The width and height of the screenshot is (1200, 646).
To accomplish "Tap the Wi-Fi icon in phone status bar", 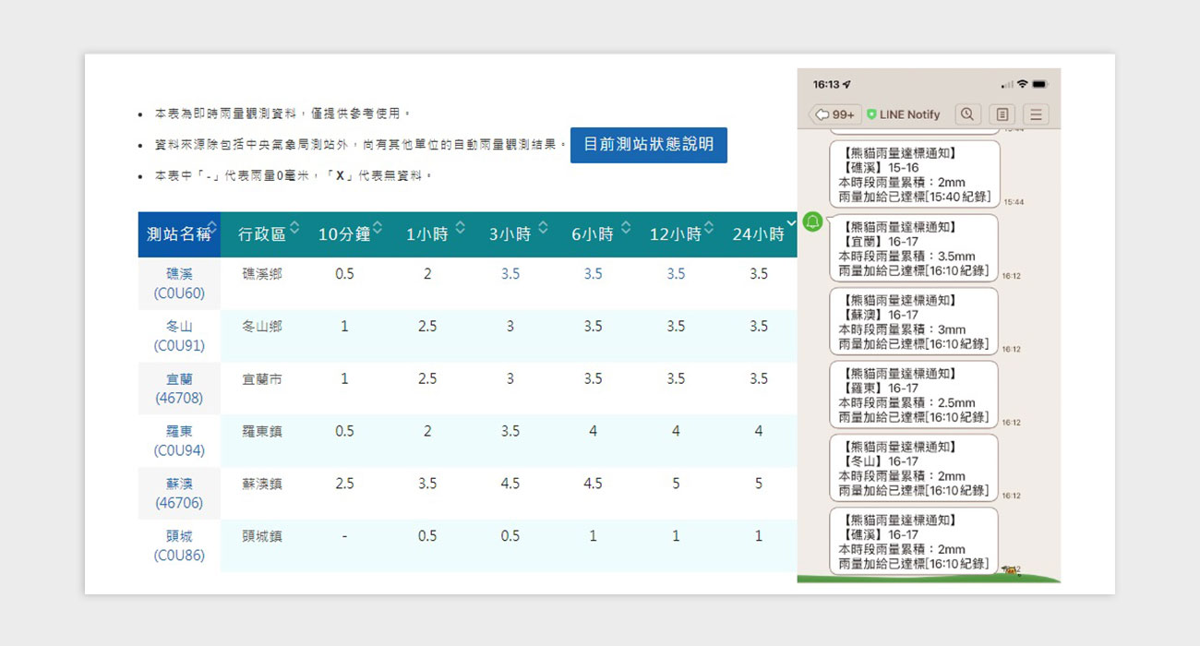I will 1023,84.
